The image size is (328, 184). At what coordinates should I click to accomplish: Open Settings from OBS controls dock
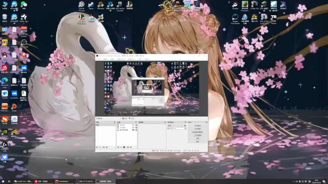coord(198,139)
